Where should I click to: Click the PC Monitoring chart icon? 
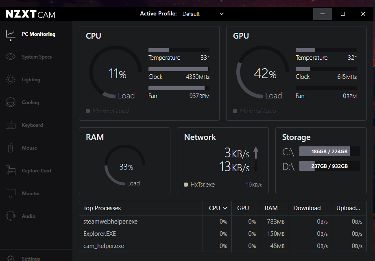(11, 34)
